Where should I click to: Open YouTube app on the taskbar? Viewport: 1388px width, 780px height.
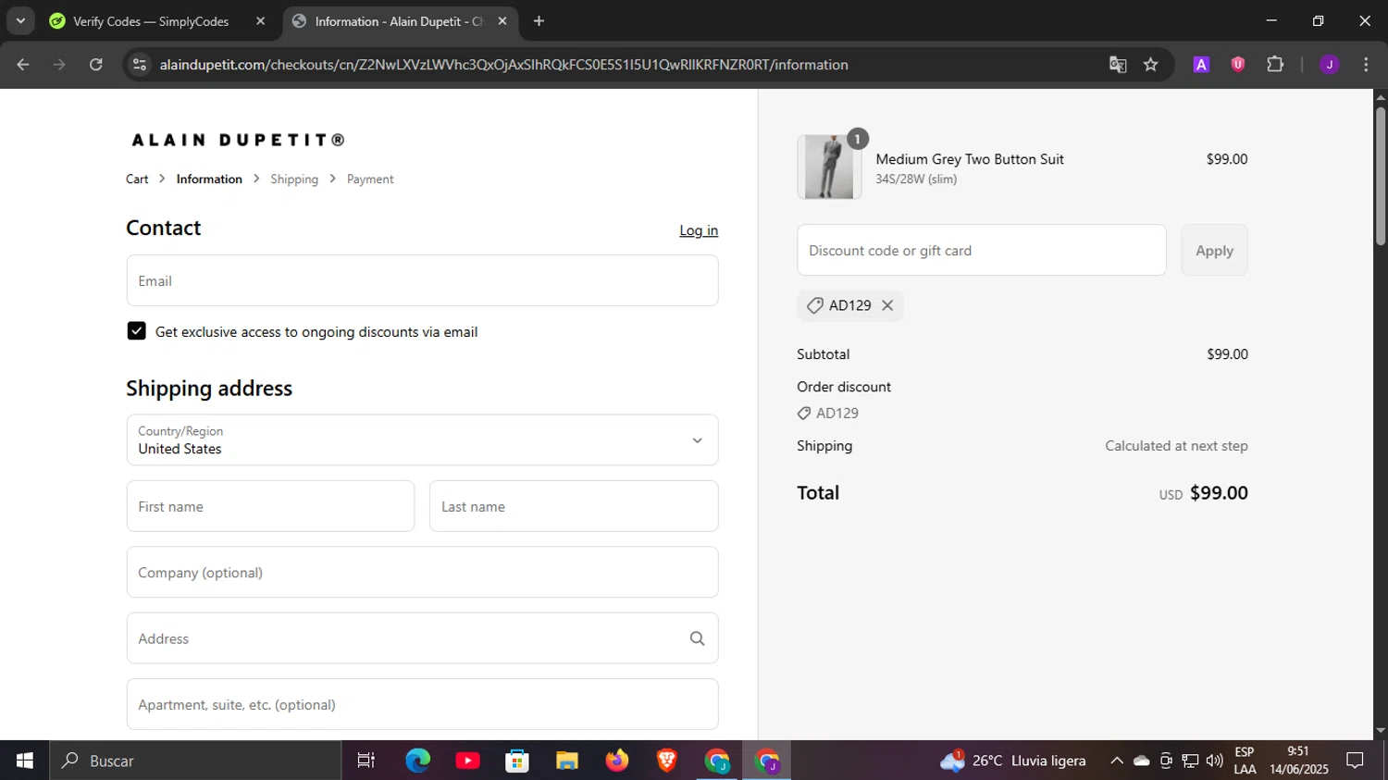[468, 761]
